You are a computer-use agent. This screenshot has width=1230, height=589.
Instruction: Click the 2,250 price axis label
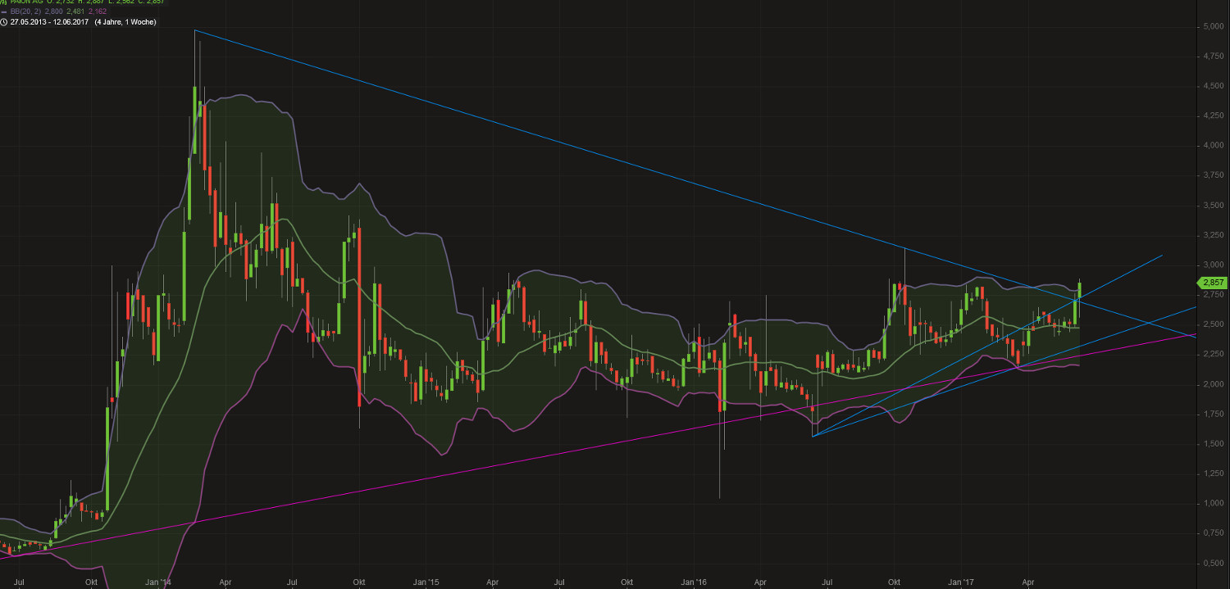click(x=1214, y=355)
